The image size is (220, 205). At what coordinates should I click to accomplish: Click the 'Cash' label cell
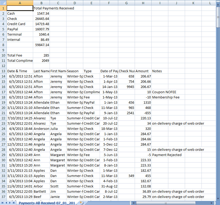[20, 13]
